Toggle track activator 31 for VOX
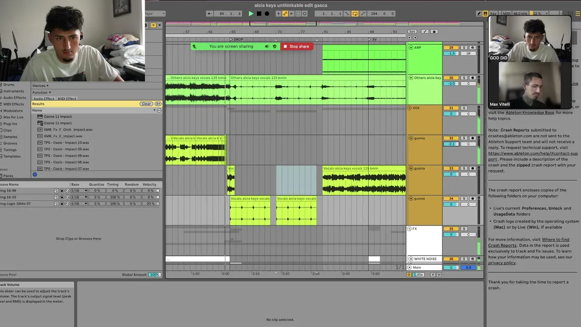 (451, 108)
